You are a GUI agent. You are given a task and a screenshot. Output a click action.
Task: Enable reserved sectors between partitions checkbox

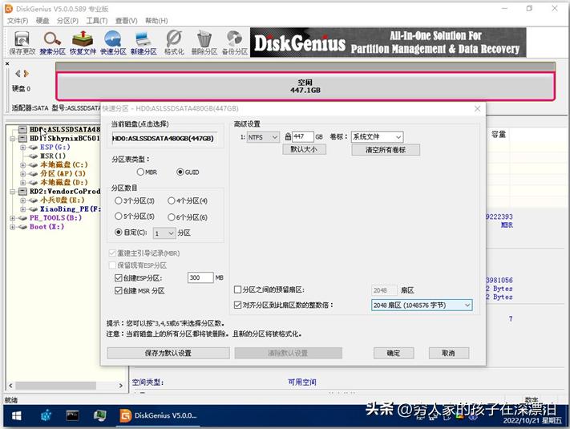pyautogui.click(x=238, y=289)
